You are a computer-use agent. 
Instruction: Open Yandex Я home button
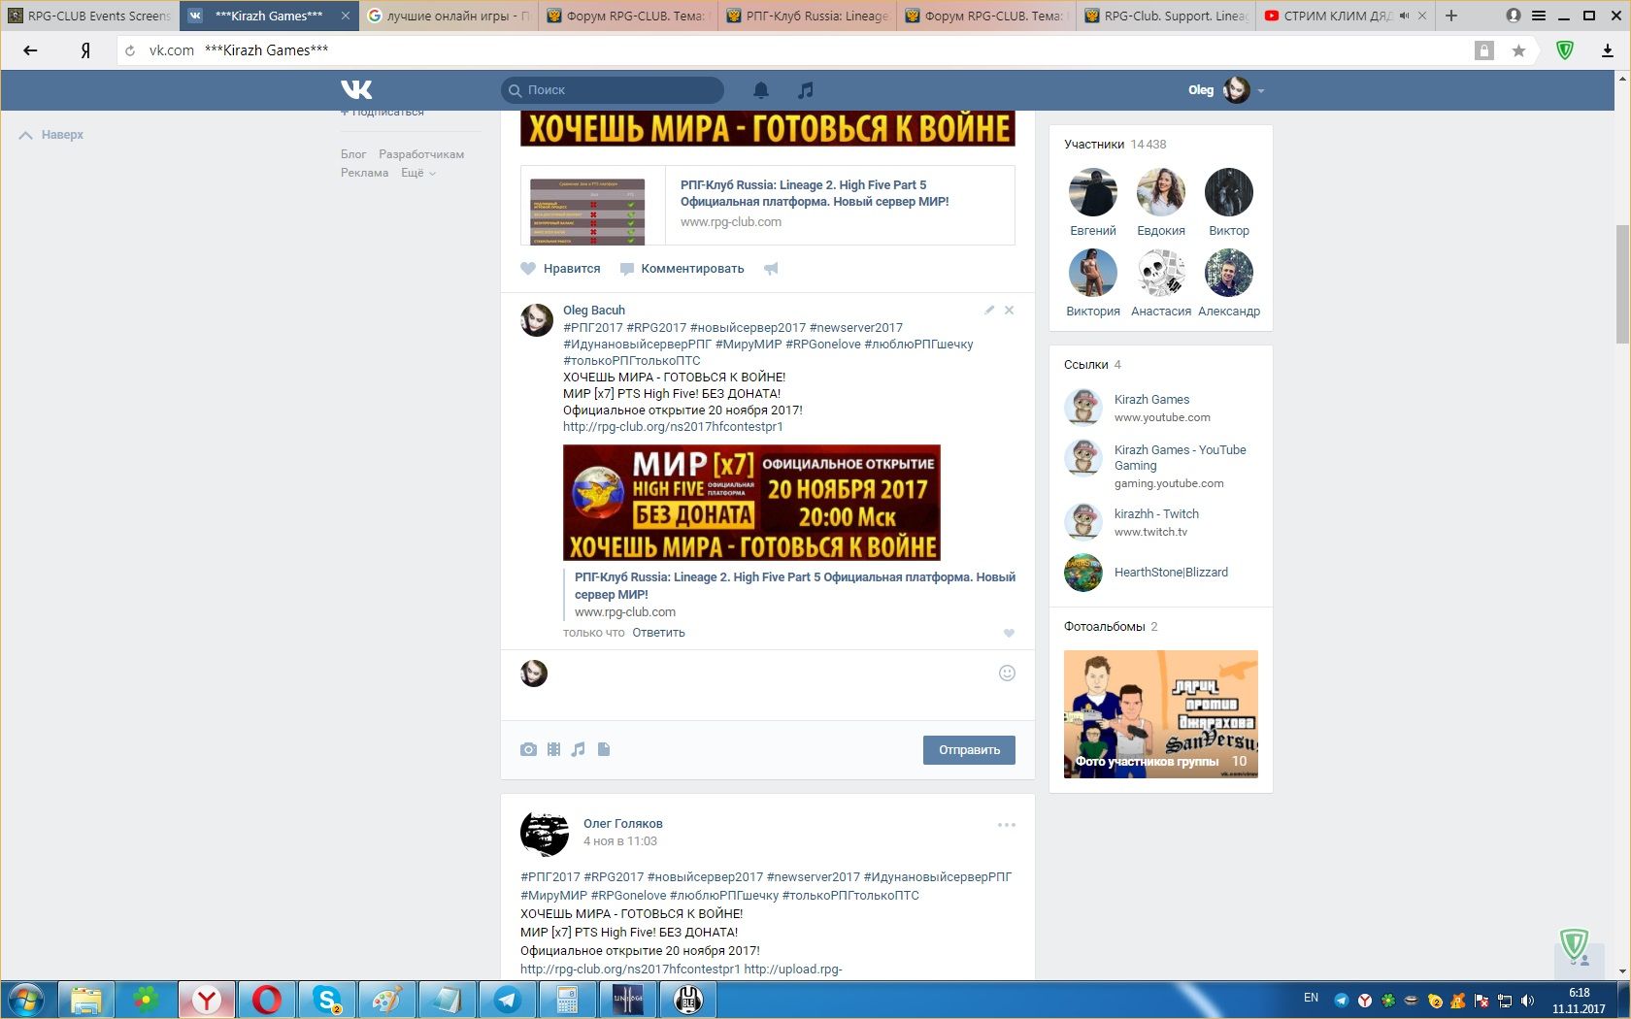click(x=85, y=50)
